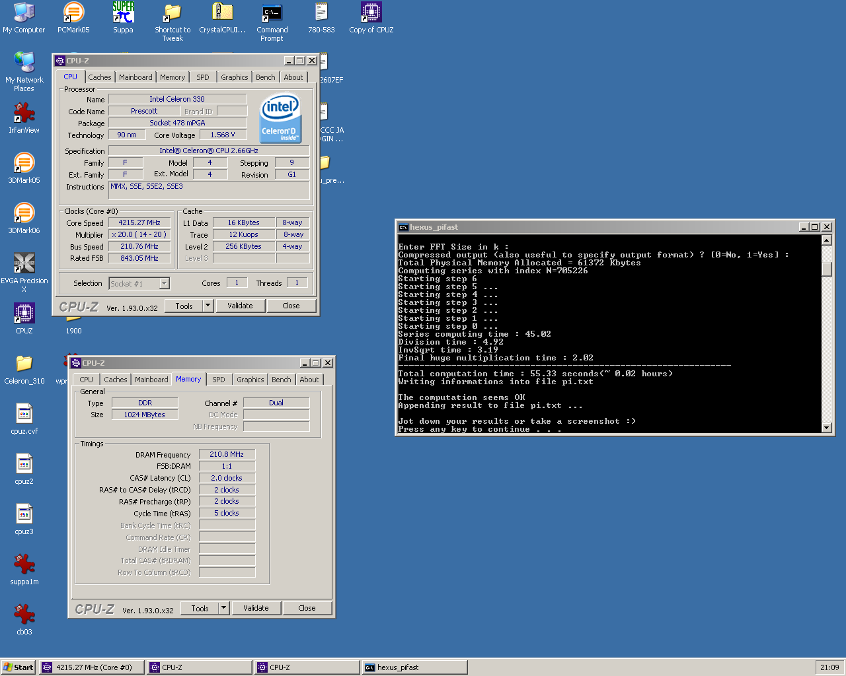Click Close button in upper CPU-Z window

[x=291, y=306]
